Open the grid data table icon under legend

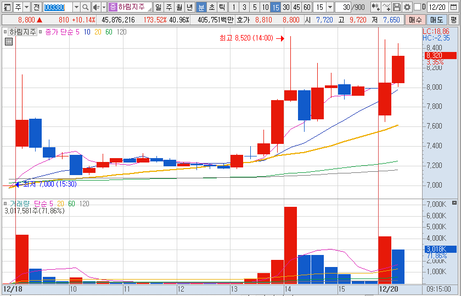[9, 42]
